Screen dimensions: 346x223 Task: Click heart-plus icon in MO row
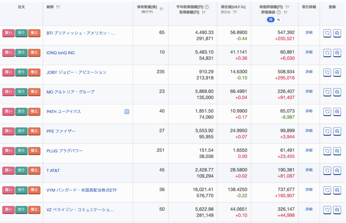coord(327,92)
